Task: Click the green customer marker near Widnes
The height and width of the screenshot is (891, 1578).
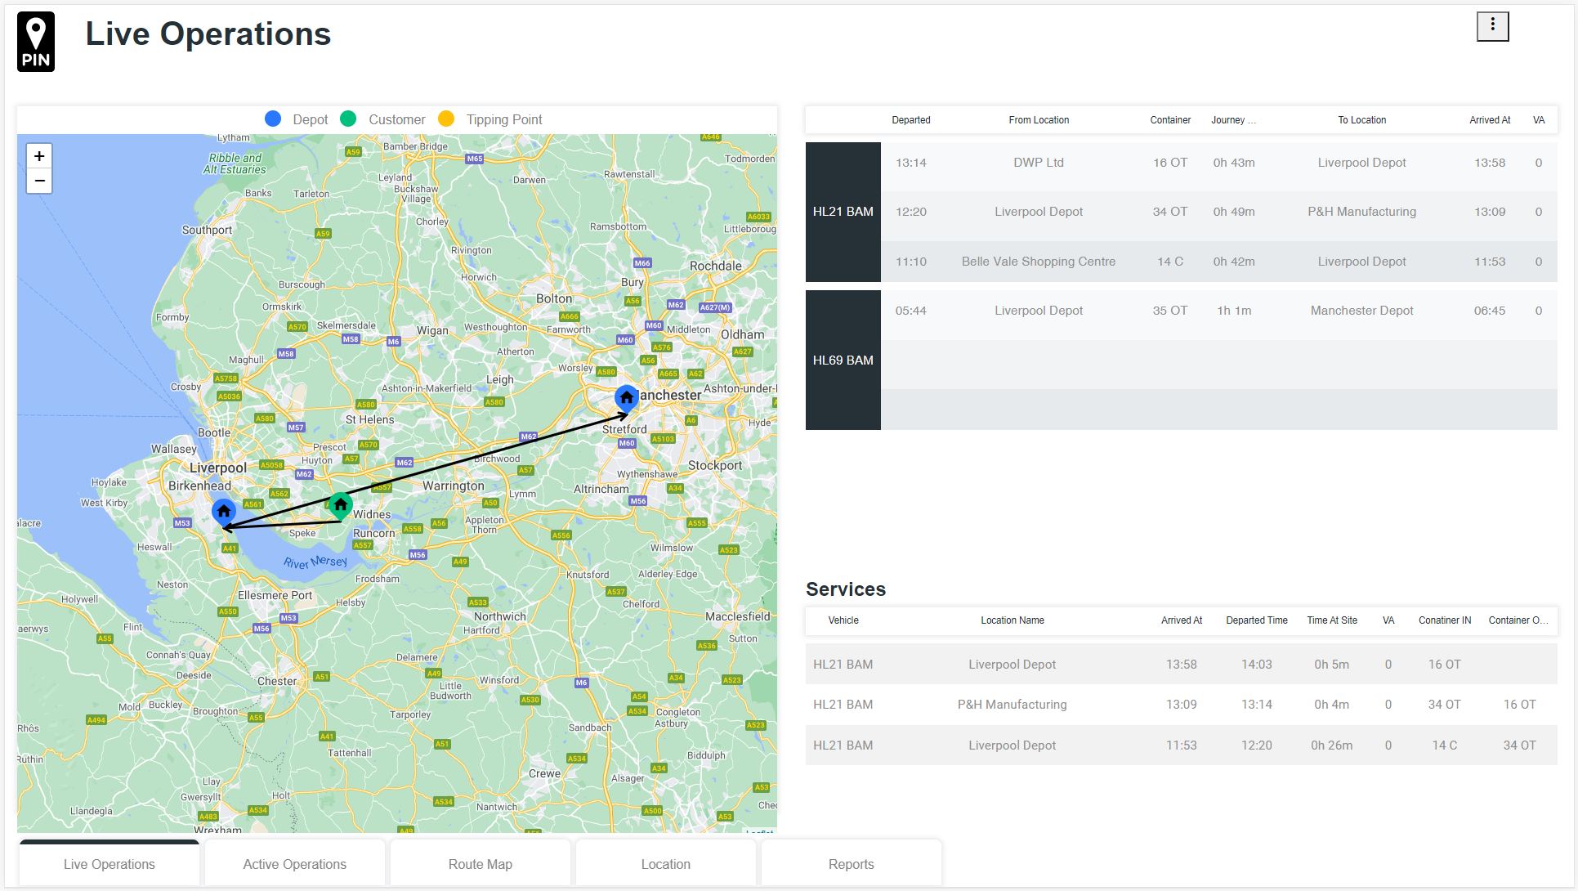Action: pos(341,505)
